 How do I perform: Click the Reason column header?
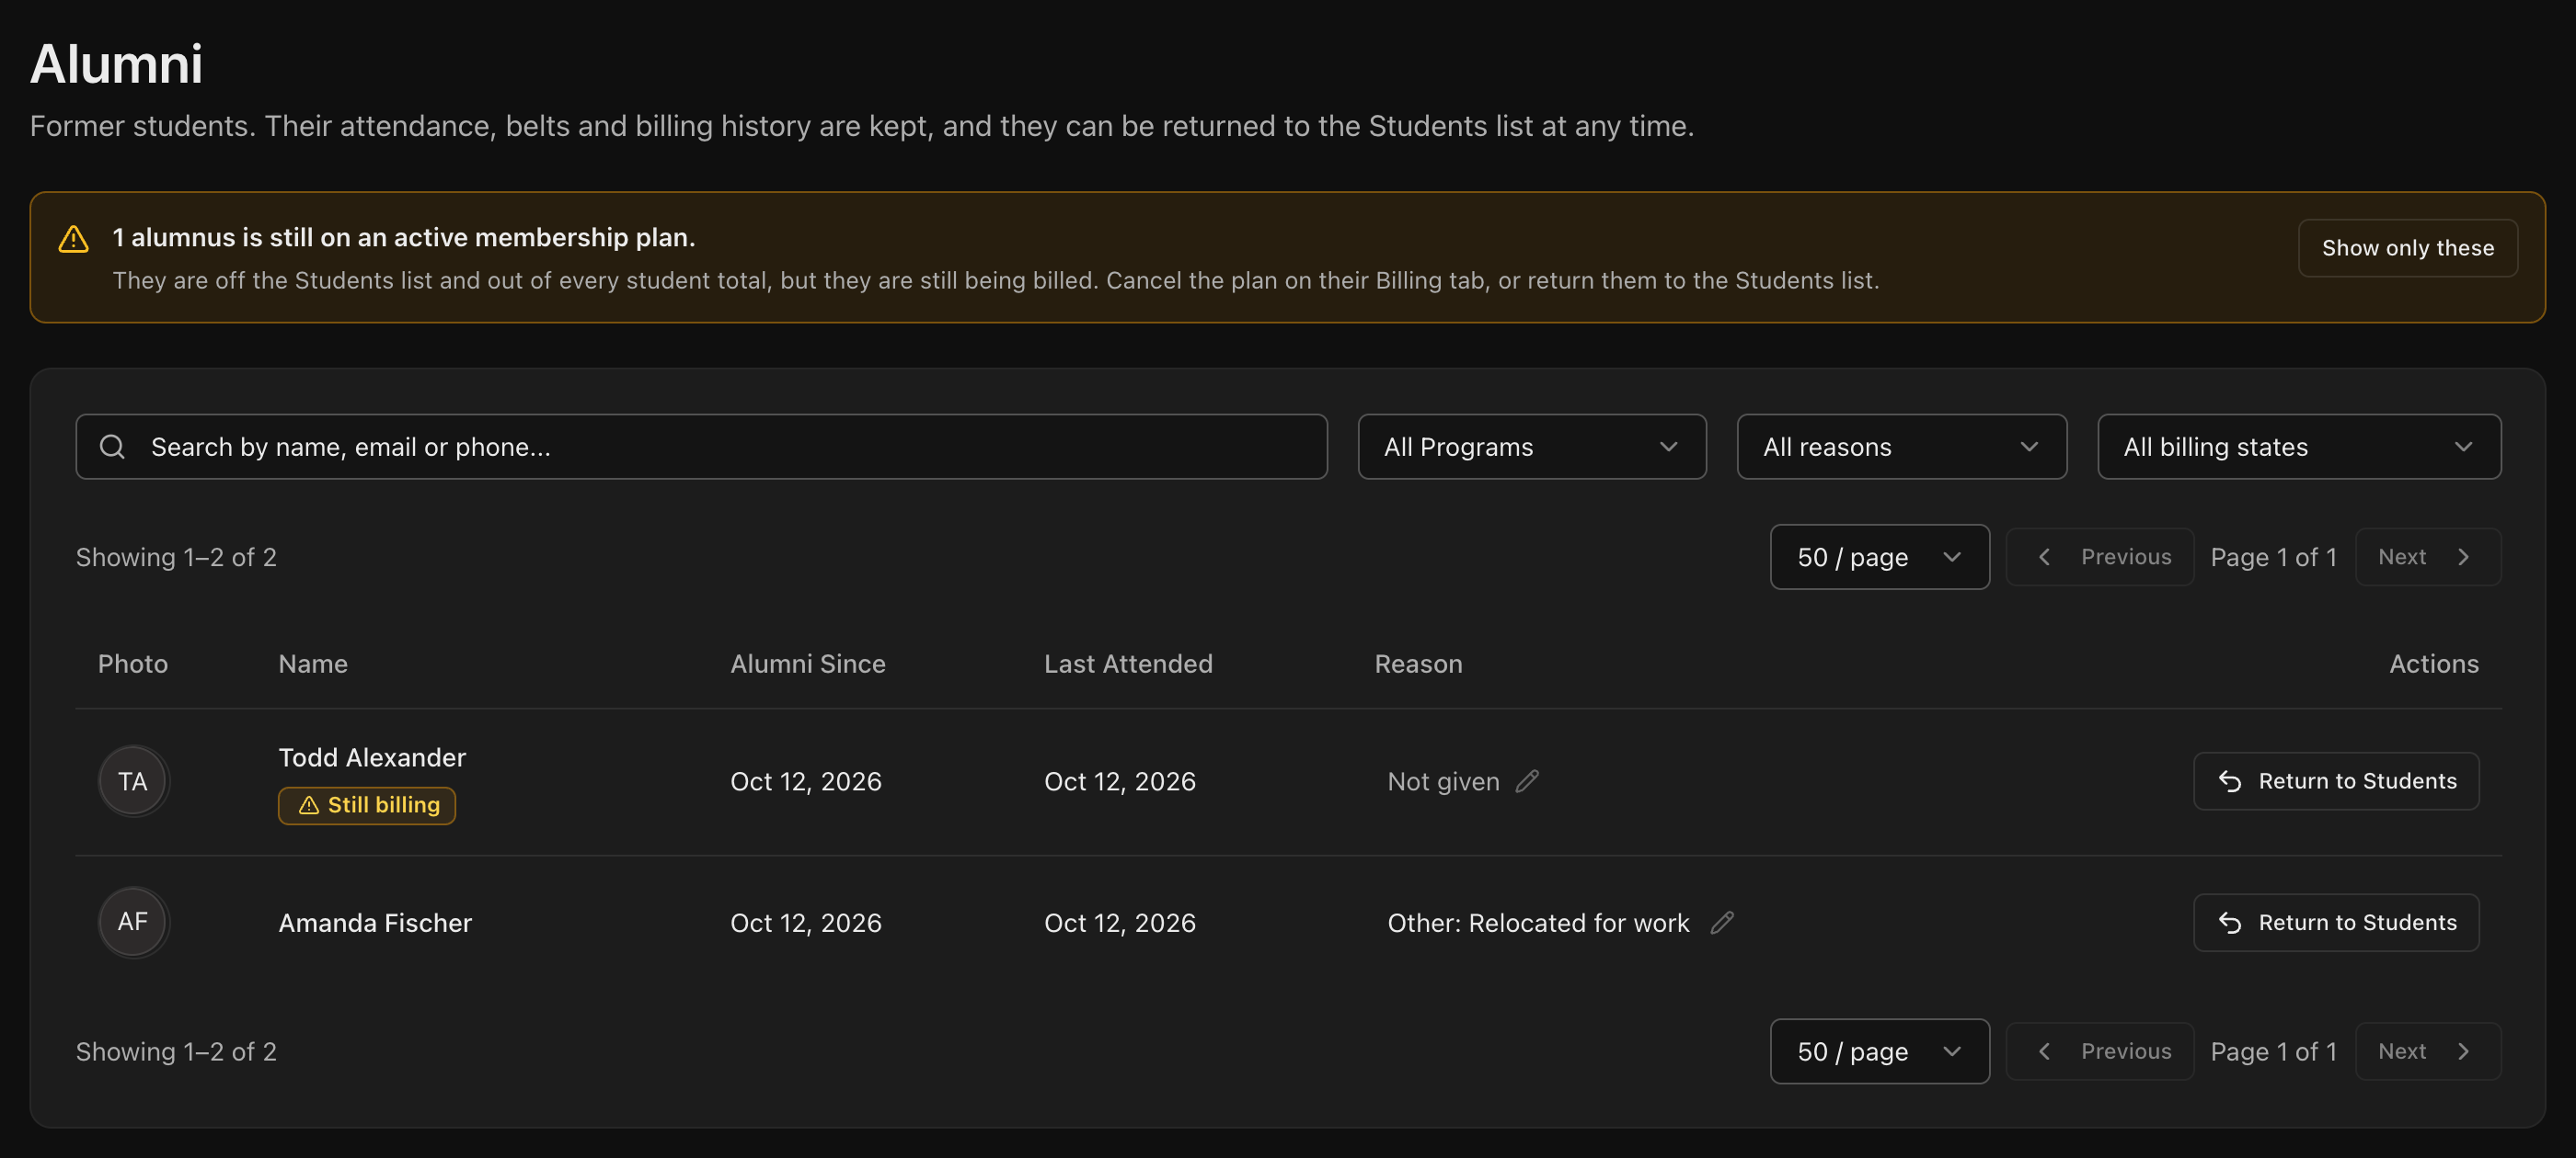coord(1418,664)
